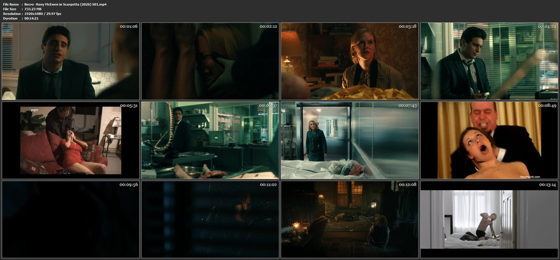
Task: Click the resolution text 1920x1080 / 29.97 fps
Action: (43, 14)
